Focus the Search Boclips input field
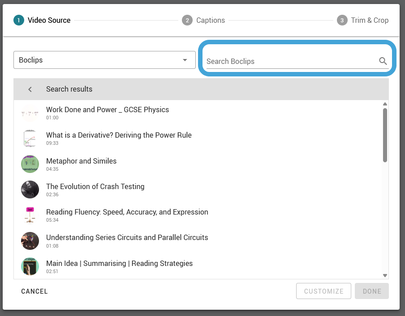Screen dimensions: 405x316 click(292, 61)
